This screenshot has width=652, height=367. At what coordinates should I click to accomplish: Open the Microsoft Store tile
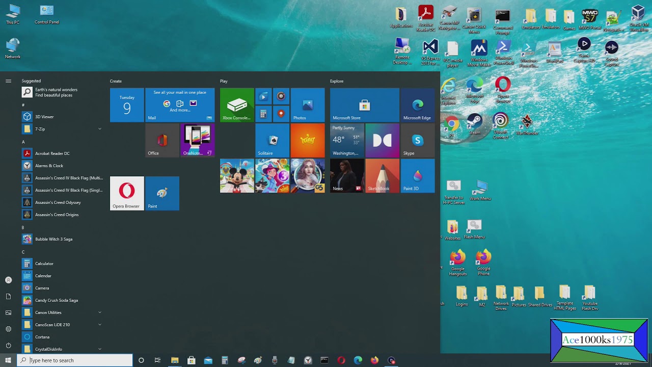coord(364,105)
